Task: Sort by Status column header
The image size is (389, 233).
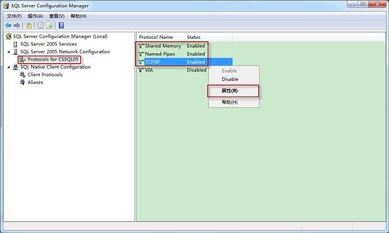Action: [208, 37]
